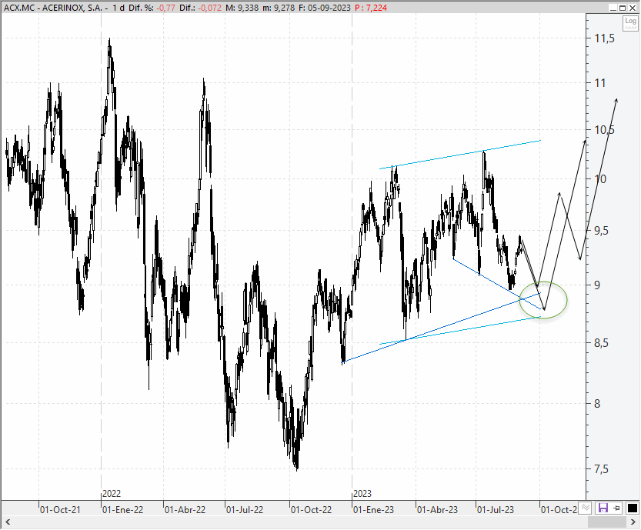Click the horizontal scrollbar thumb
This screenshot has height=530, width=641.
point(606,522)
